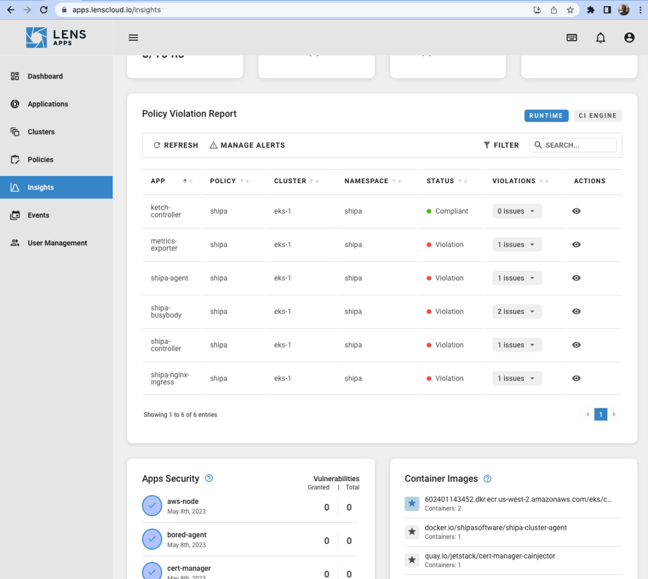View details eye for shipa-controller
Viewport: 648px width, 579px height.
point(576,345)
